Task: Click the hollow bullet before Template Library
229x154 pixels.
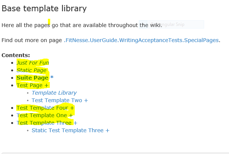Action: point(28,93)
